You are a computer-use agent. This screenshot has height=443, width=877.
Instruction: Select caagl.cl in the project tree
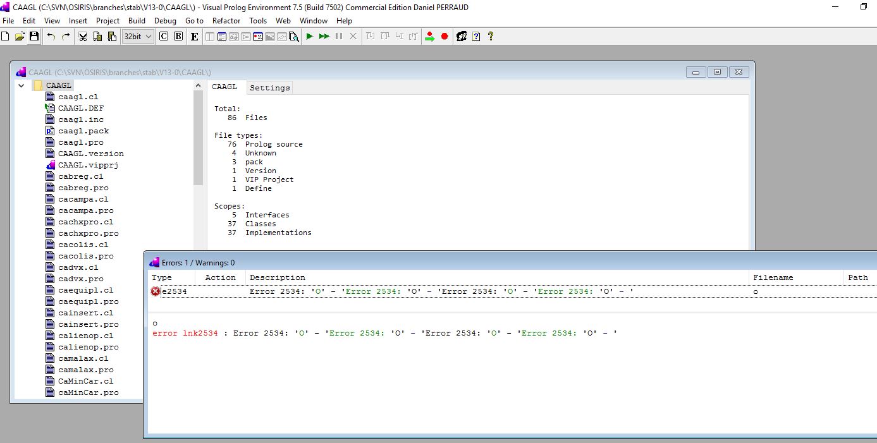[x=78, y=97]
